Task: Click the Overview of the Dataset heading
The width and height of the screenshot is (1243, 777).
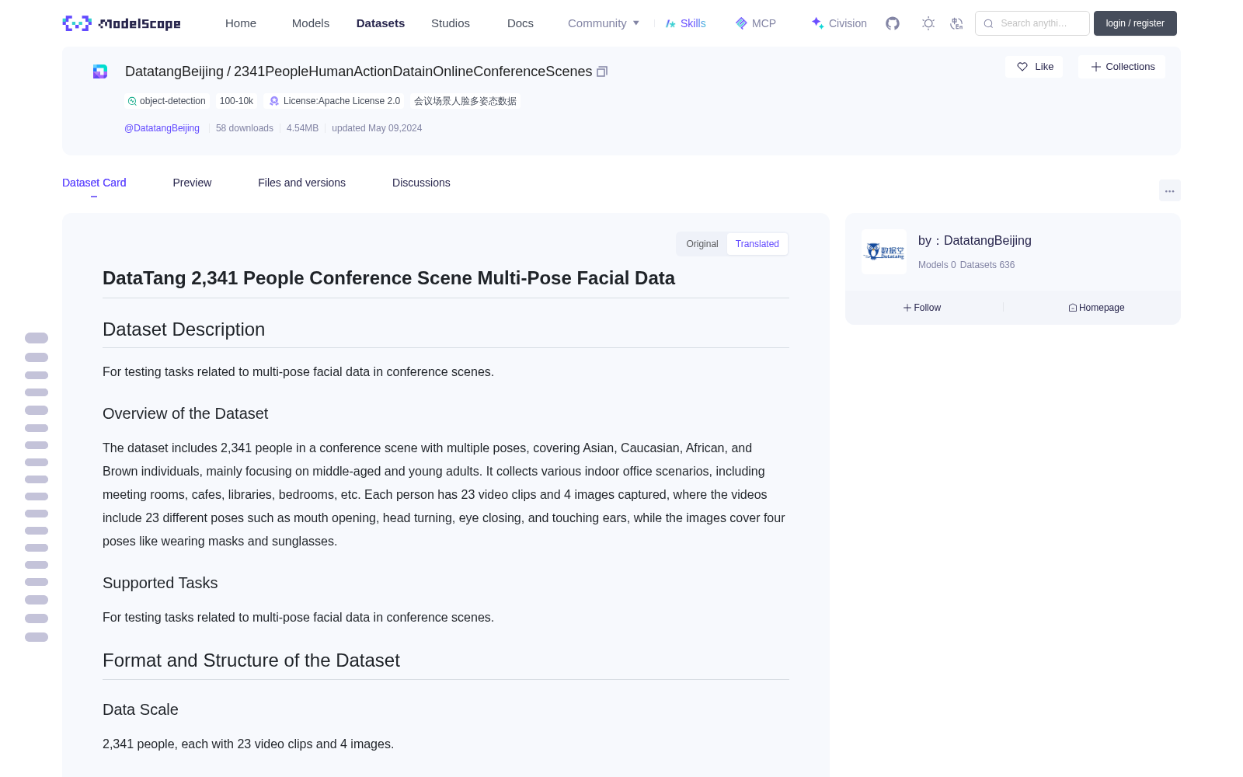Action: [x=185, y=413]
